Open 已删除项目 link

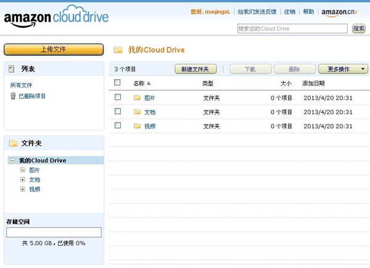point(32,96)
